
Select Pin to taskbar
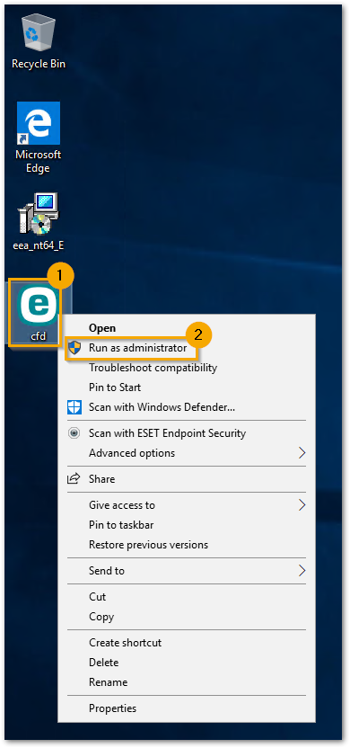pyautogui.click(x=187, y=525)
